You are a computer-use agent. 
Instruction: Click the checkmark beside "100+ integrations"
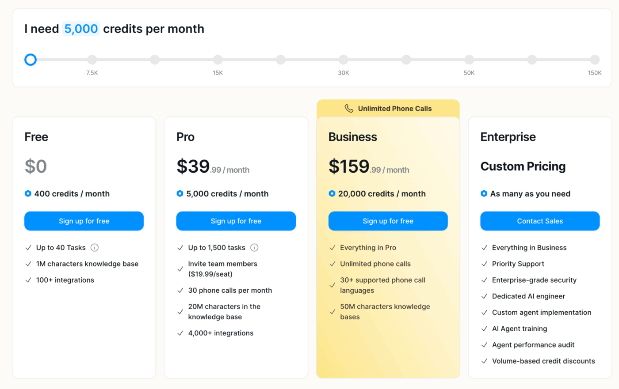27,280
